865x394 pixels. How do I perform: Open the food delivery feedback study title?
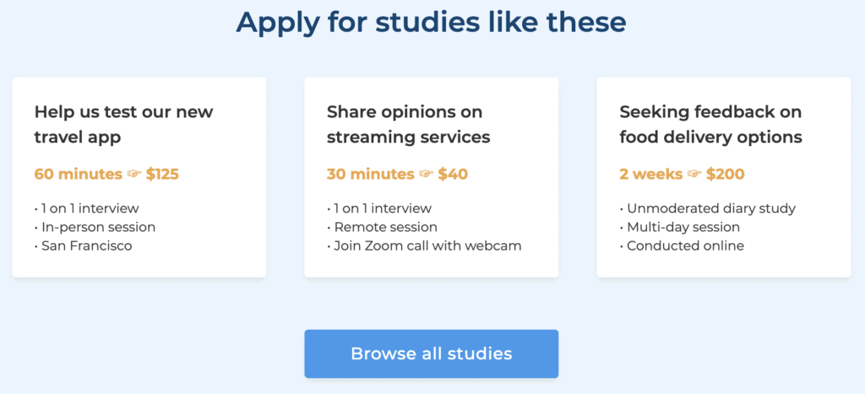710,124
